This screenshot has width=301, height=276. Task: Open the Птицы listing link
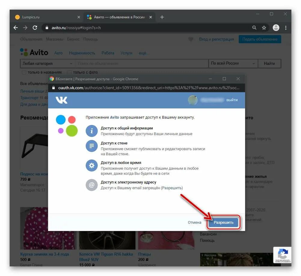coord(144,254)
